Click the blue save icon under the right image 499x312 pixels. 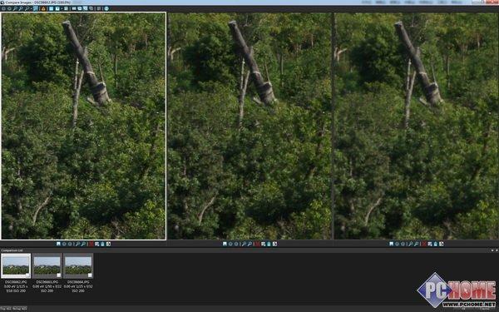click(x=391, y=244)
